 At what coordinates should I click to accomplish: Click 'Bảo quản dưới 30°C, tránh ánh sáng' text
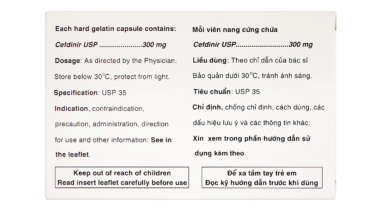click(252, 76)
